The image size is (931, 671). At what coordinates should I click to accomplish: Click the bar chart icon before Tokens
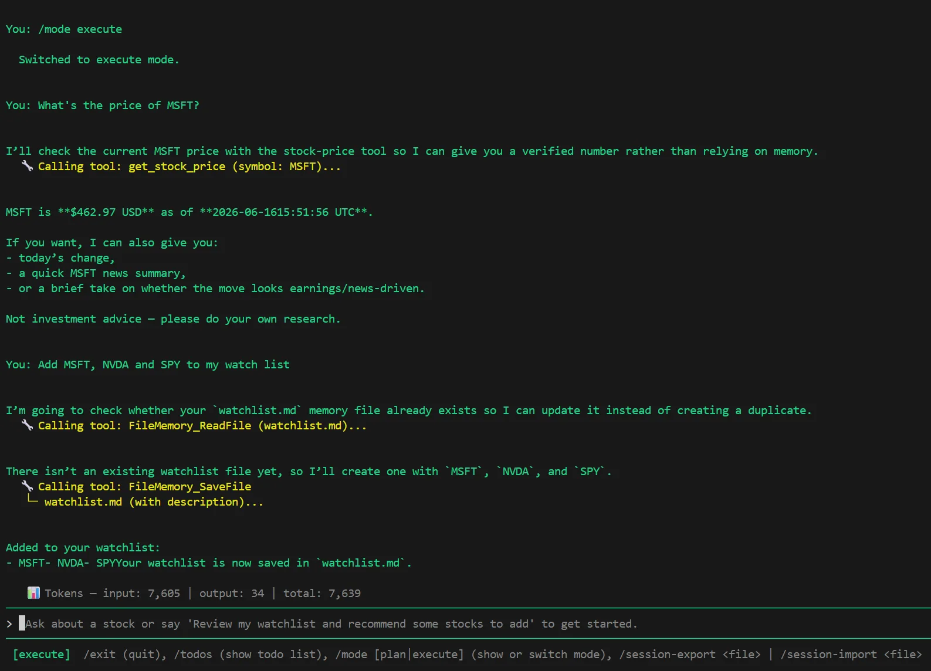(x=33, y=593)
